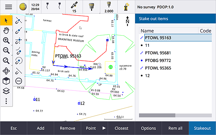Select the Pan hand tool

[6, 30]
